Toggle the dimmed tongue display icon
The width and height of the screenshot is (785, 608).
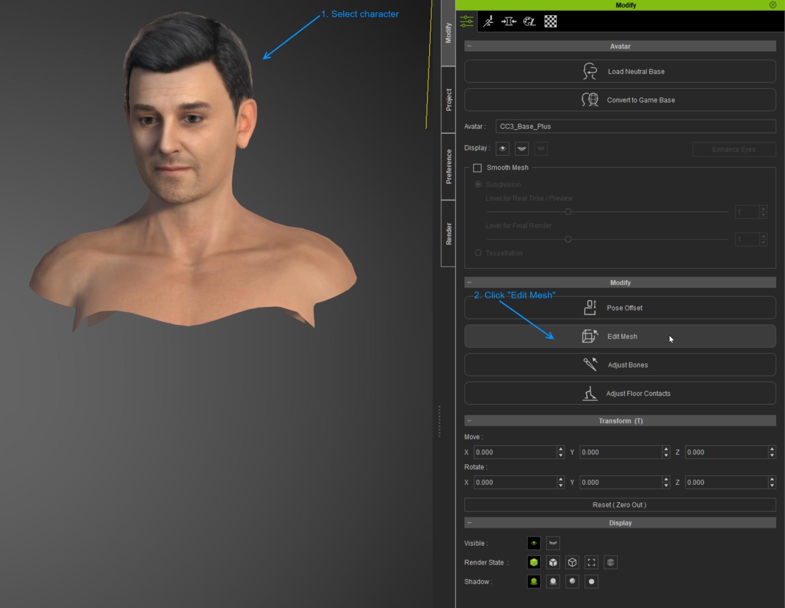tap(541, 149)
